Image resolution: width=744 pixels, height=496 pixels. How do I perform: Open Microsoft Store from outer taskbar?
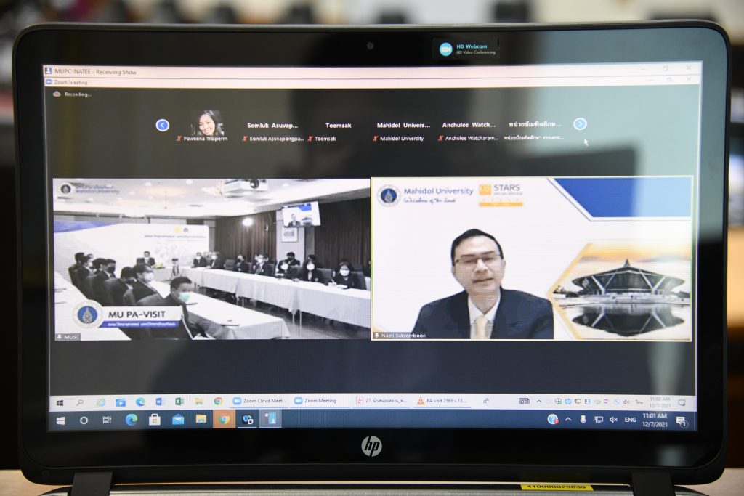(x=155, y=420)
